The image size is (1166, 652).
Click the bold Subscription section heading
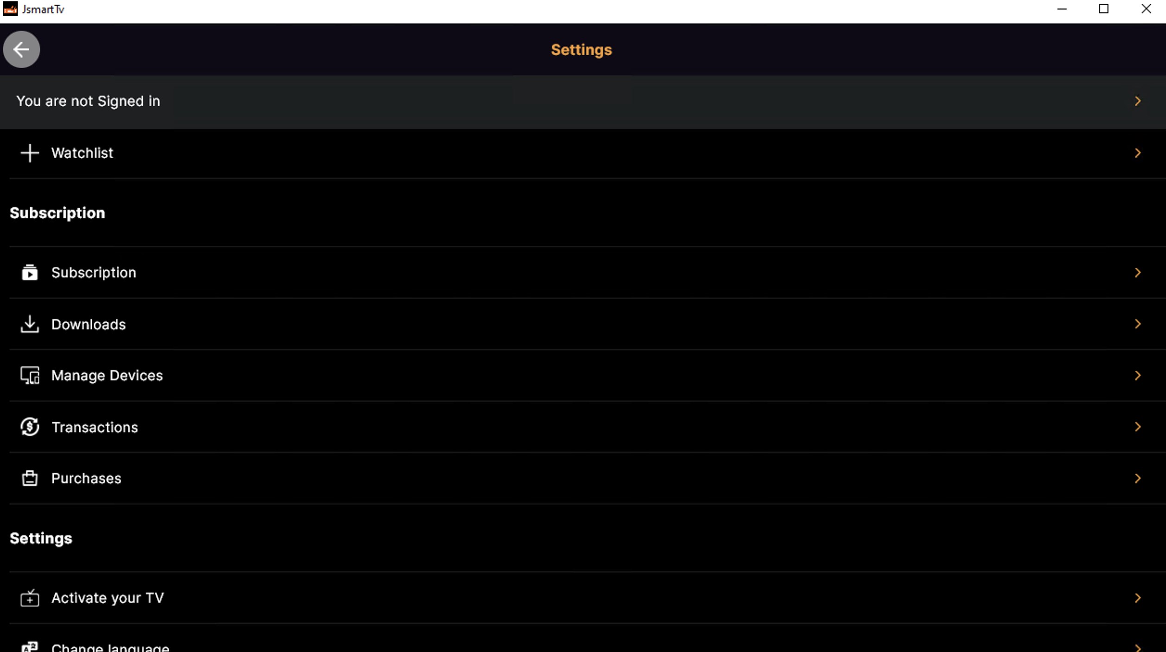coord(58,213)
